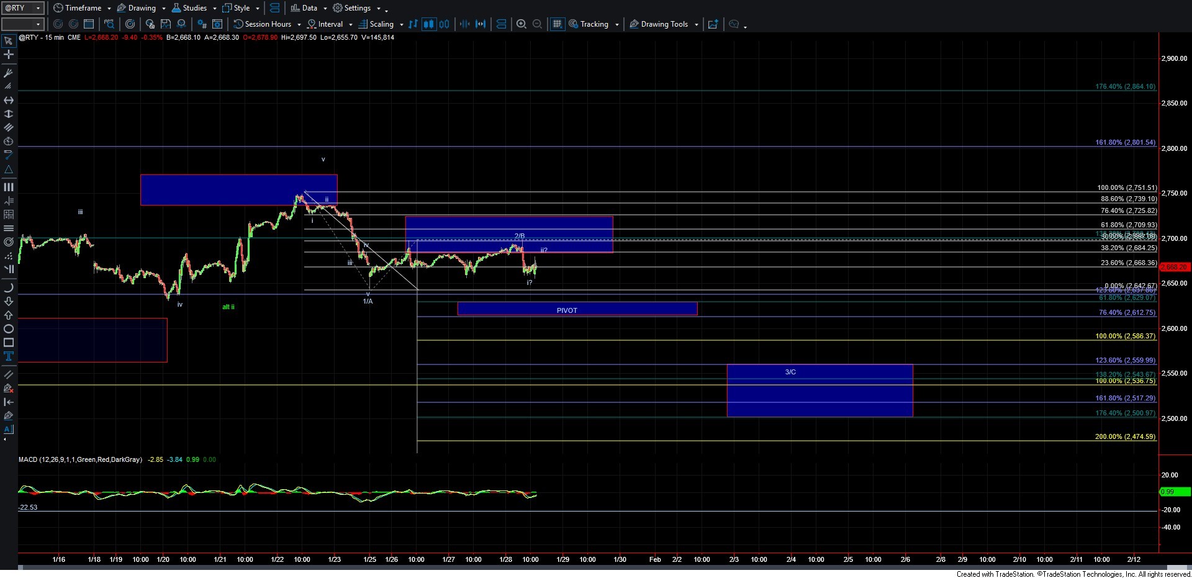Viewport: 1192px width, 578px height.
Task: Toggle hollow candlestick bar type
Action: tap(445, 24)
